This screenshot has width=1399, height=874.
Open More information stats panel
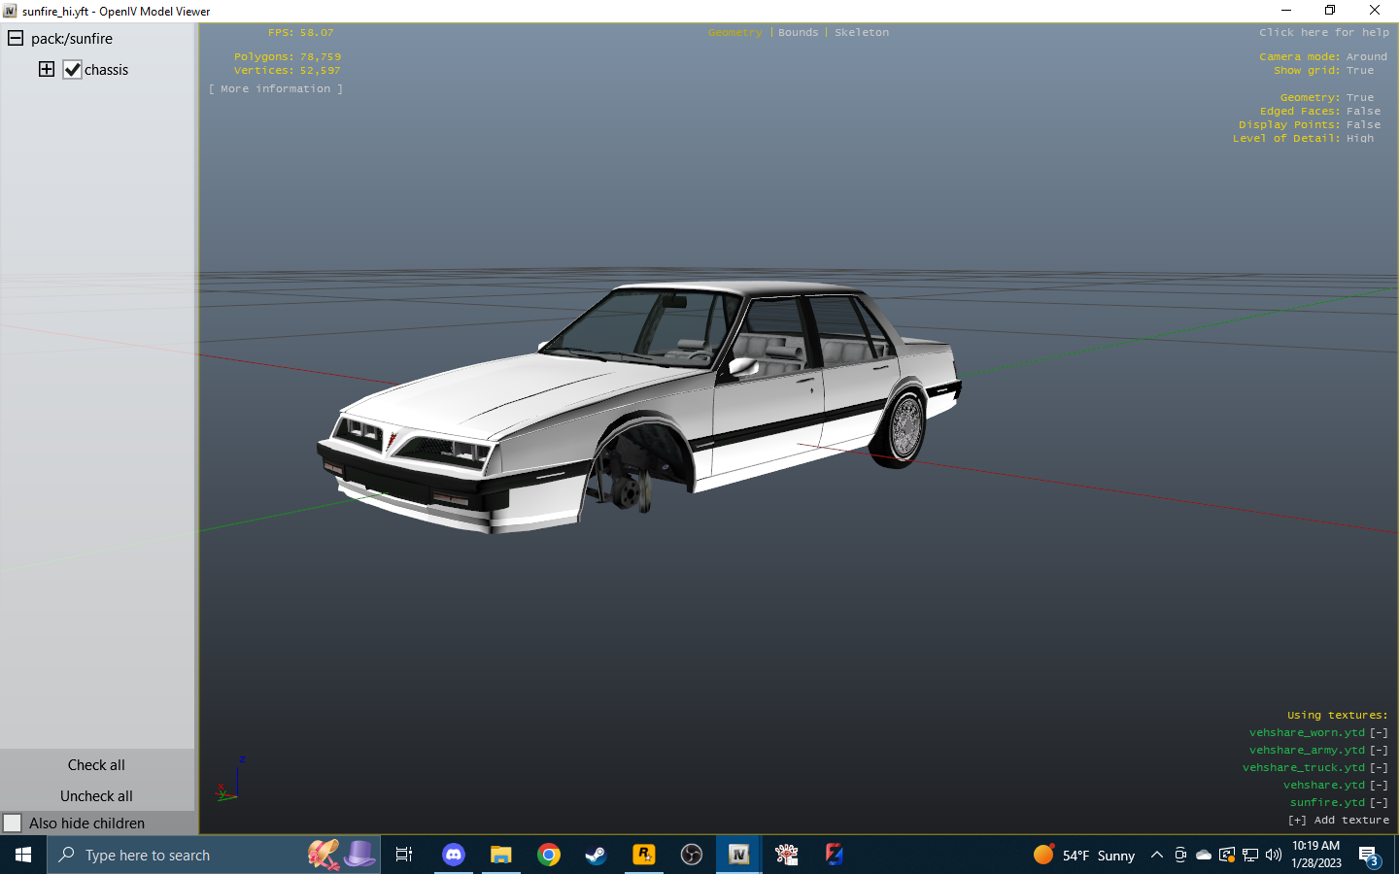(x=276, y=89)
